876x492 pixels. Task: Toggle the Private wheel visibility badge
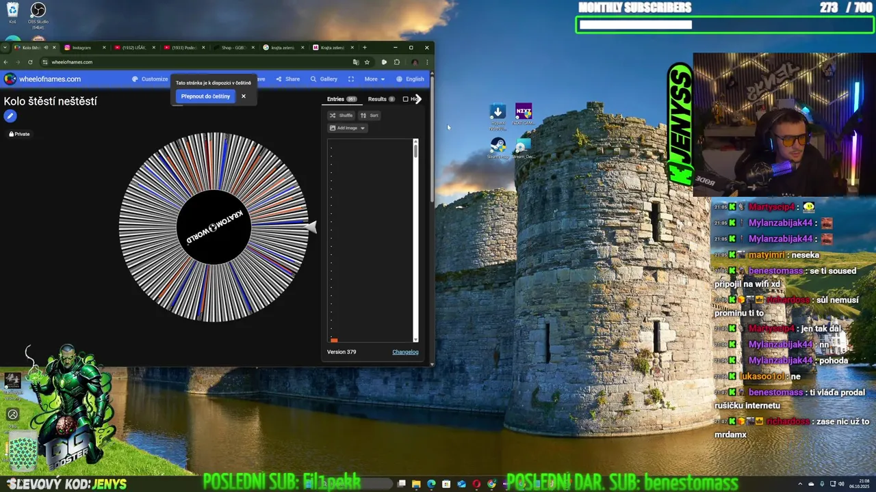point(19,134)
